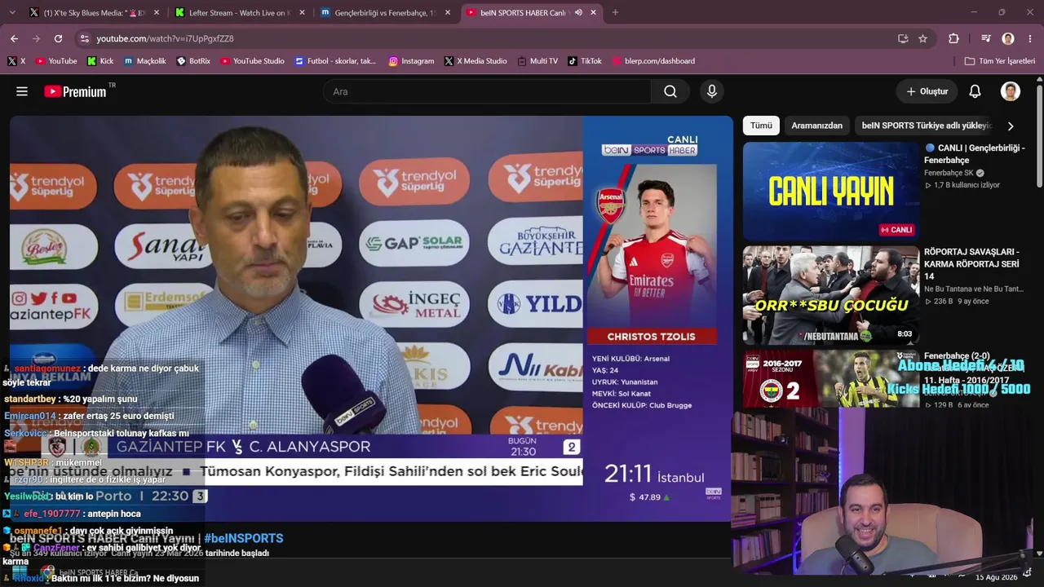Open the YouTube Studio bookmark
The height and width of the screenshot is (587, 1044).
point(252,61)
